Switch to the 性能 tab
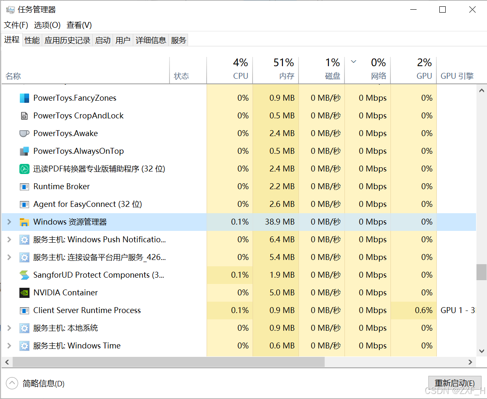 coord(32,40)
